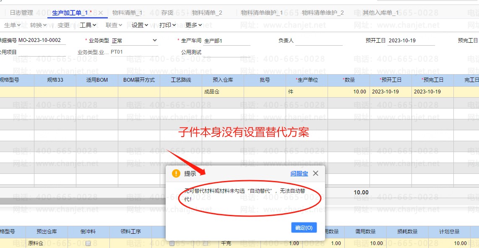Open the 生单 dropdown in the toolbar
The image size is (479, 248).
(x=13, y=25)
